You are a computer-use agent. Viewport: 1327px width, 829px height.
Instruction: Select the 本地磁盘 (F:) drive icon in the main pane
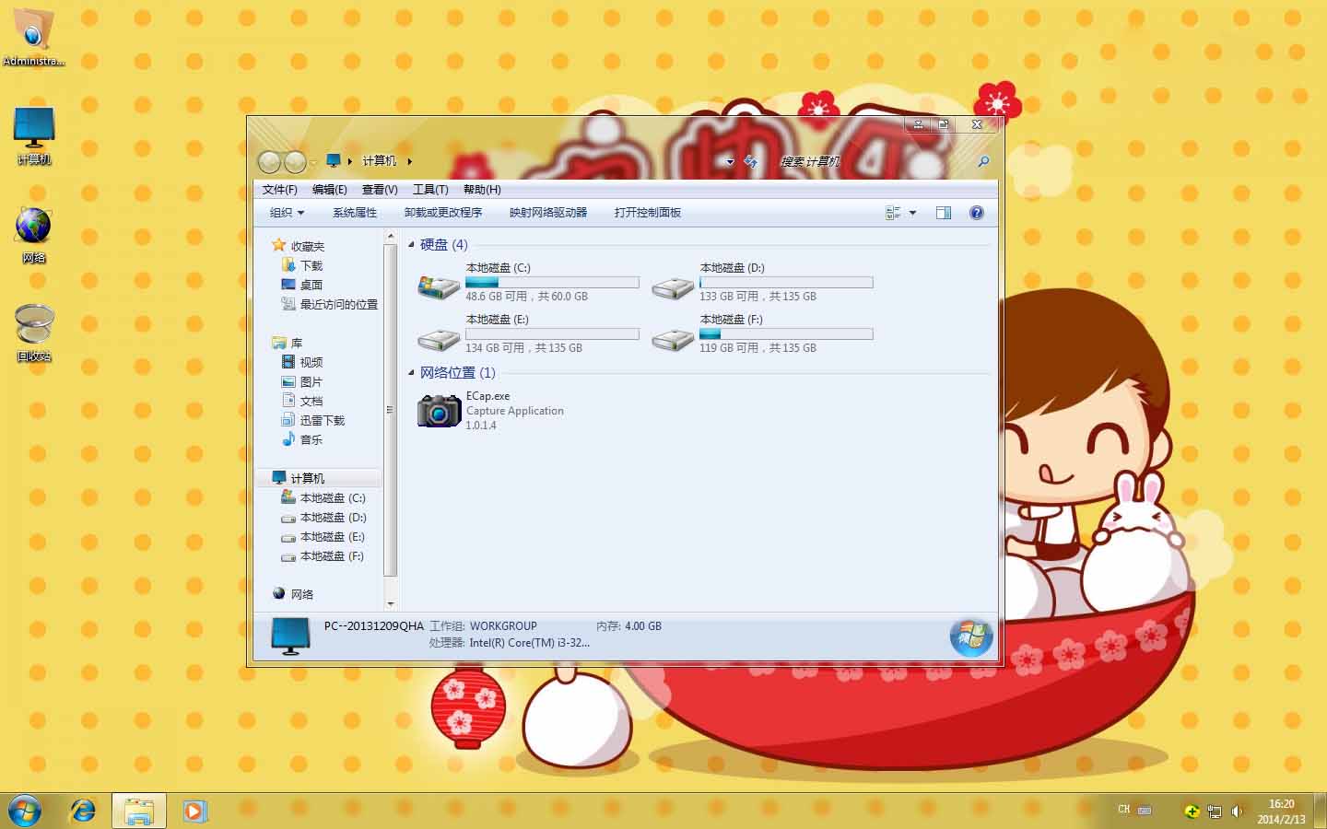click(x=673, y=340)
